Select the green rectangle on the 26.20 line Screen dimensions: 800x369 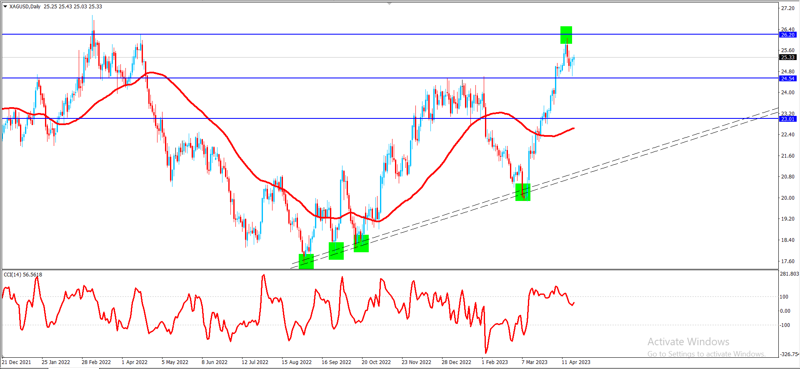[566, 35]
